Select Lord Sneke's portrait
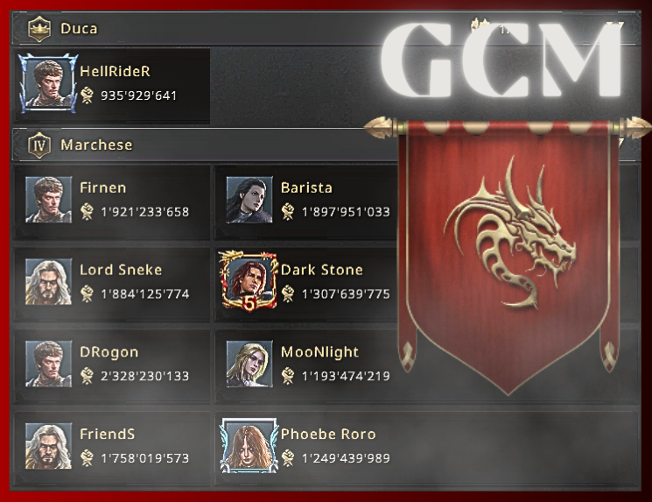The height and width of the screenshot is (502, 652). (x=48, y=281)
